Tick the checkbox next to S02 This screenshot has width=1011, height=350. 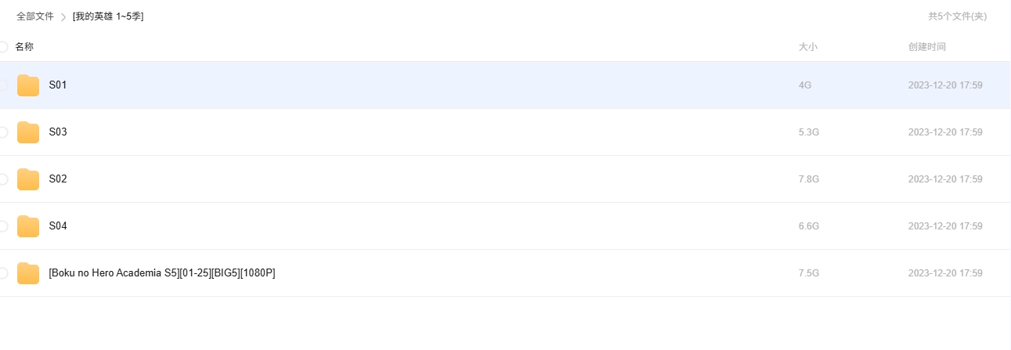click(3, 179)
